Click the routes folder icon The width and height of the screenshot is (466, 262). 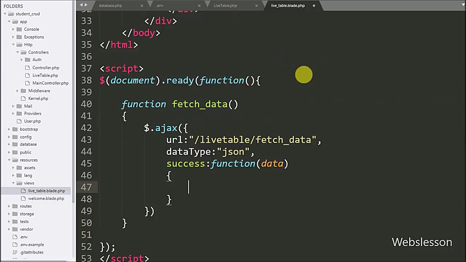pyautogui.click(x=15, y=206)
